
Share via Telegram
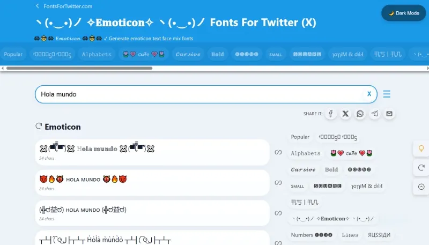point(375,114)
